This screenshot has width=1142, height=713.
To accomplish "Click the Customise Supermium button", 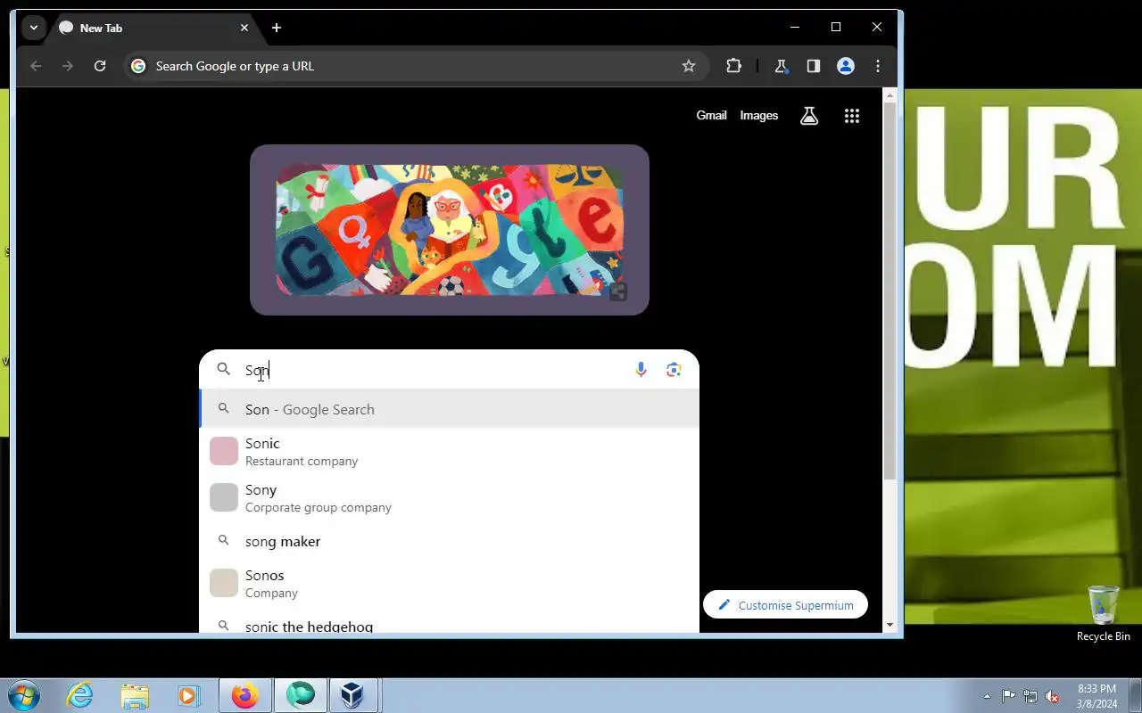I will (785, 605).
